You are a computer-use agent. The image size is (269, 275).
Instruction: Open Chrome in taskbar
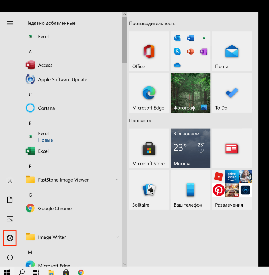coord(81,272)
